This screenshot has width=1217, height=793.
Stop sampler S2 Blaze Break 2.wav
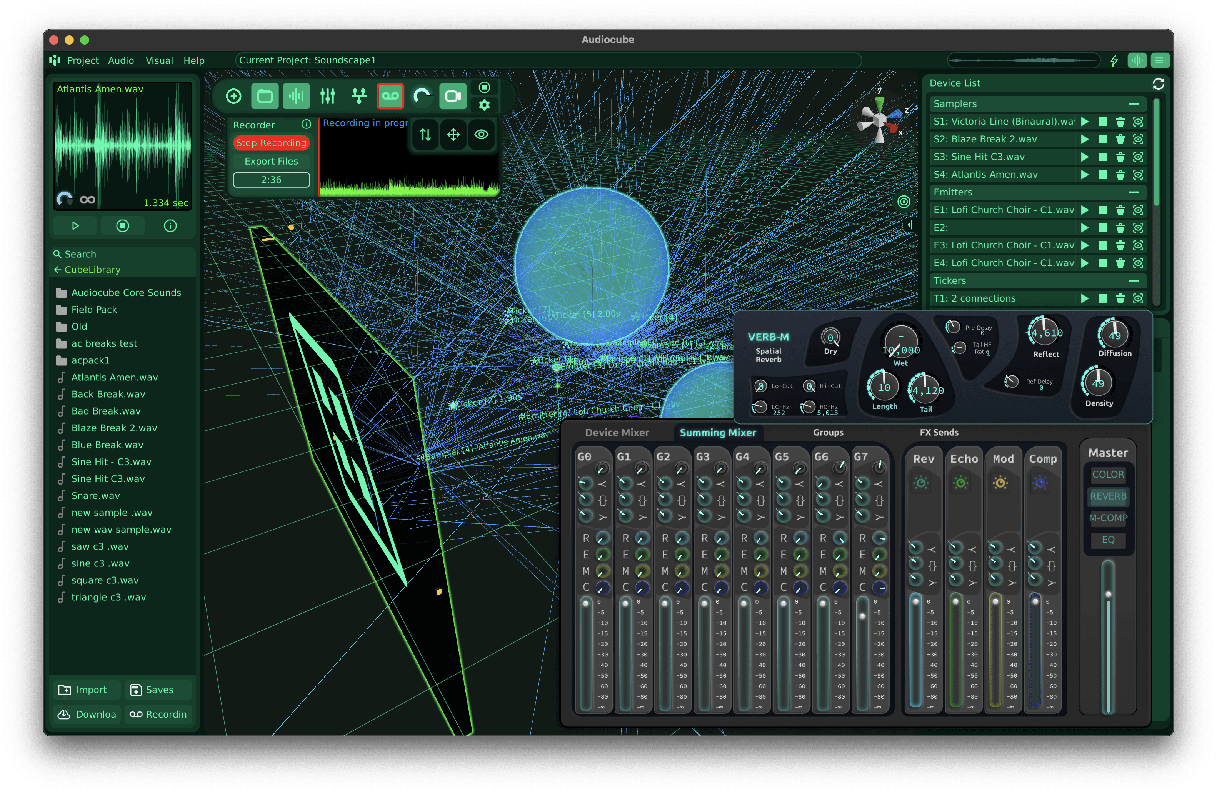1102,139
